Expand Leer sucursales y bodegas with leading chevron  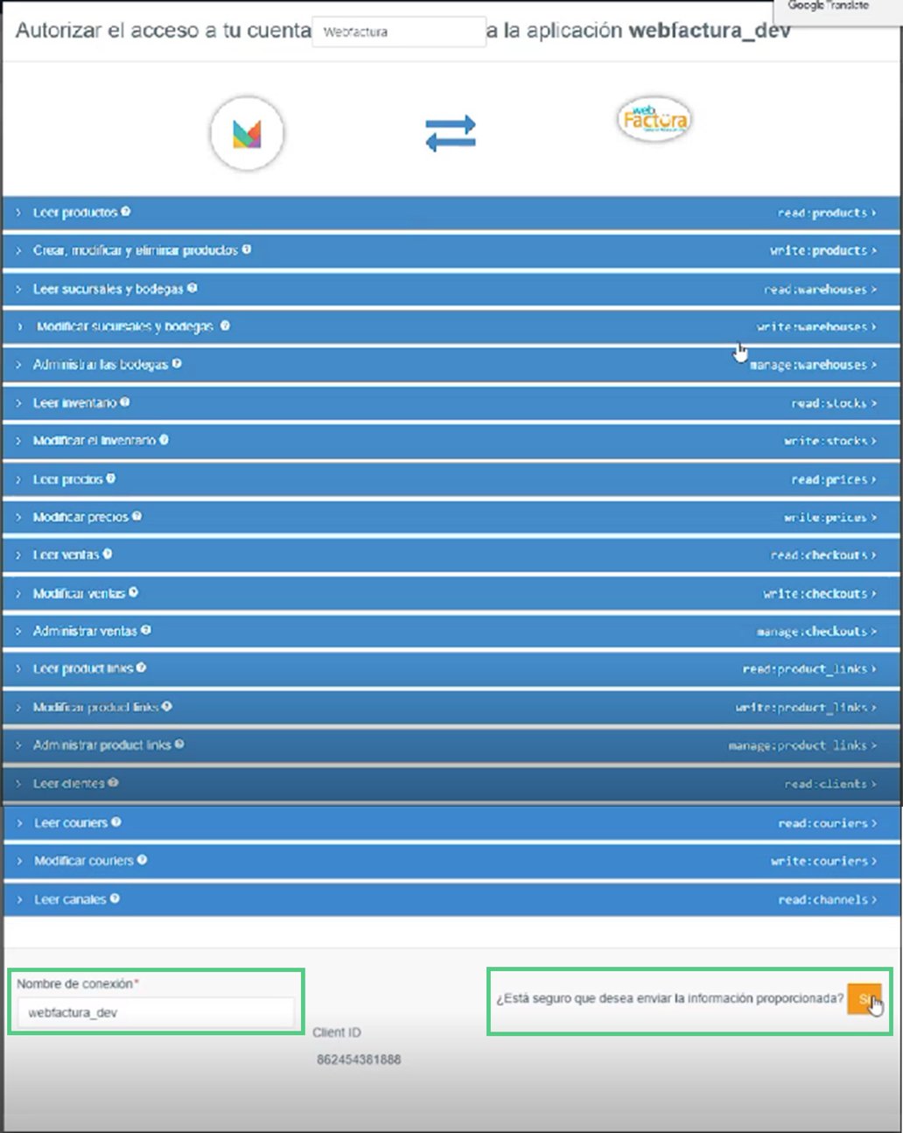coord(18,289)
